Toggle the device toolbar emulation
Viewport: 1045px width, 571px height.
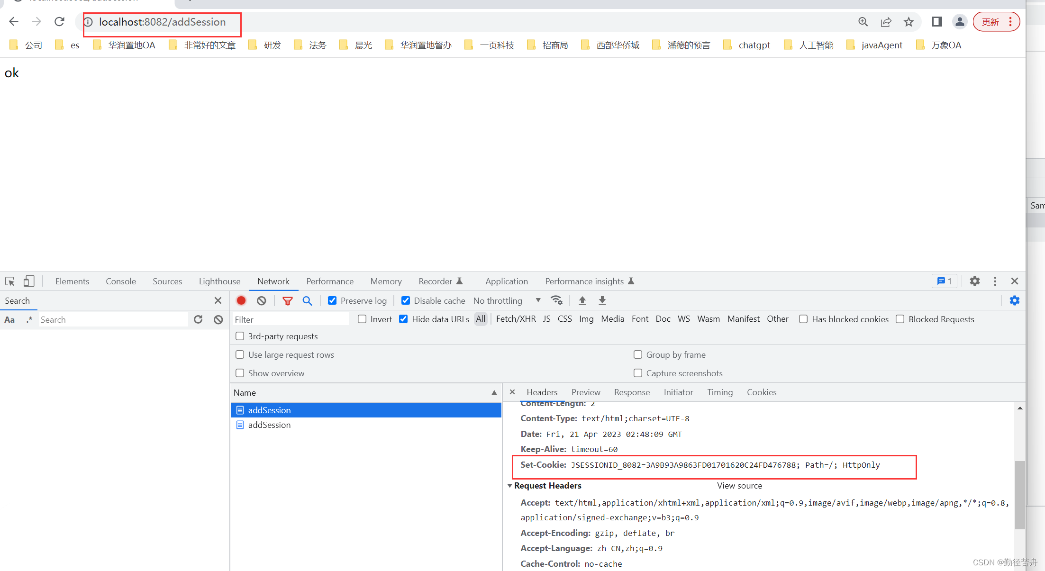tap(29, 281)
